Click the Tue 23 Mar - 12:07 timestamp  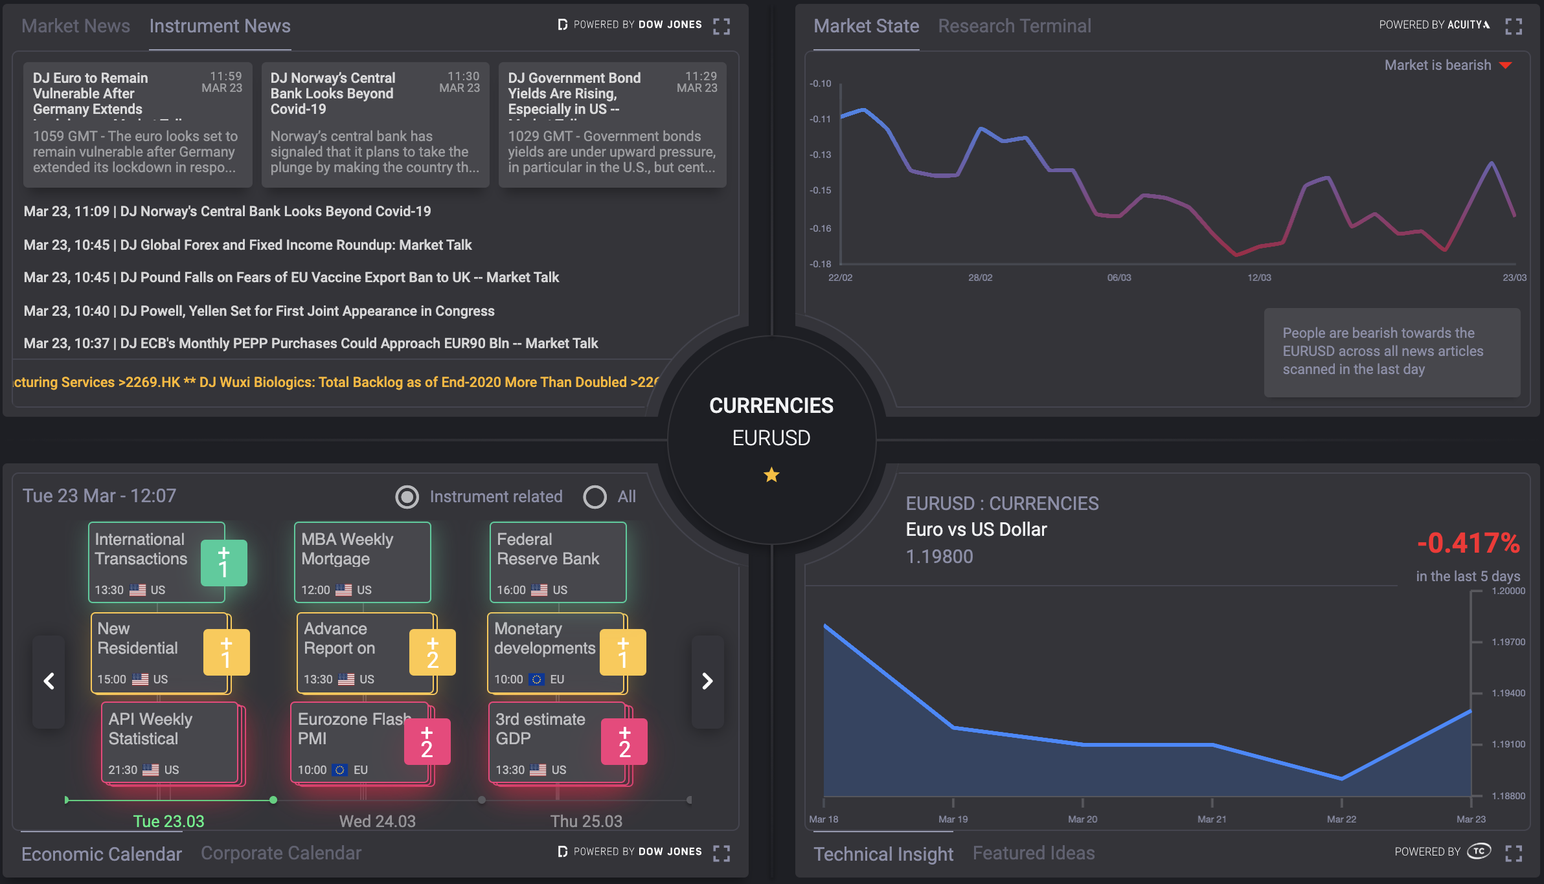[x=100, y=496]
